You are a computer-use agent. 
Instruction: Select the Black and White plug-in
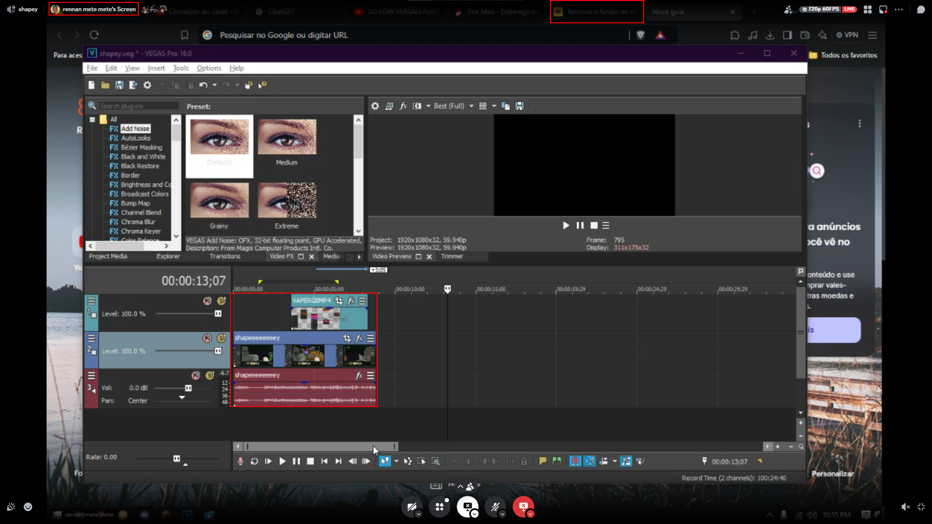tap(143, 157)
